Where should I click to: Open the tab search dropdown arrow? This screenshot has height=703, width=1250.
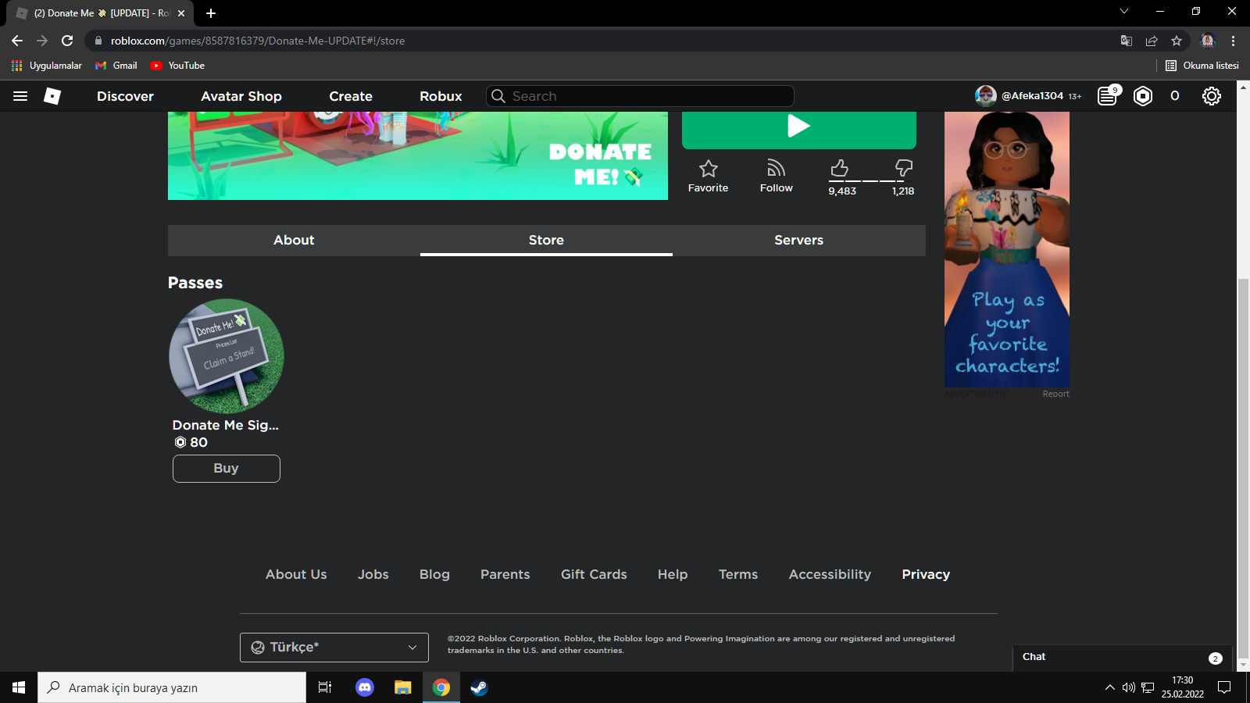pos(1124,11)
